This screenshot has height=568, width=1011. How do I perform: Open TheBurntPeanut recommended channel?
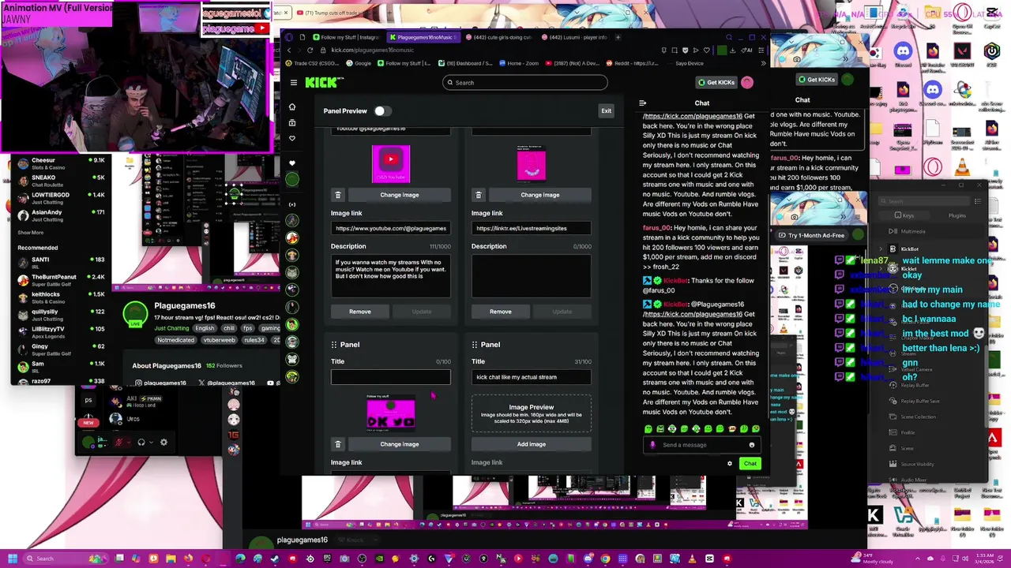pyautogui.click(x=60, y=279)
